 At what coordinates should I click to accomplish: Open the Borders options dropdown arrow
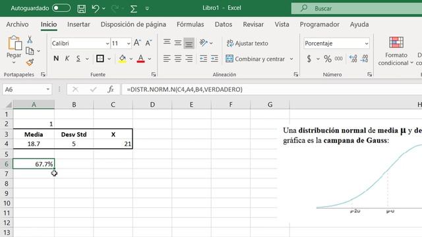coord(109,59)
